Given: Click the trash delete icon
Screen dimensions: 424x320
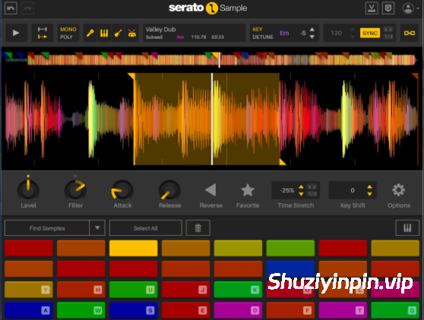Looking at the screenshot, I should pos(198,228).
